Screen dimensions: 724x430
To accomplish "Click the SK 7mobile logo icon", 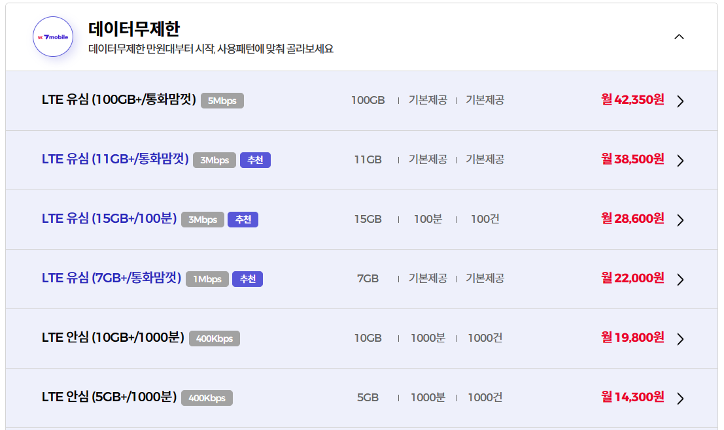I will coord(53,37).
